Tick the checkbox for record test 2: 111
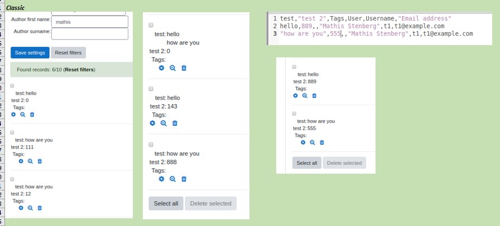Image resolution: width=500 pixels, height=226 pixels. (12, 132)
